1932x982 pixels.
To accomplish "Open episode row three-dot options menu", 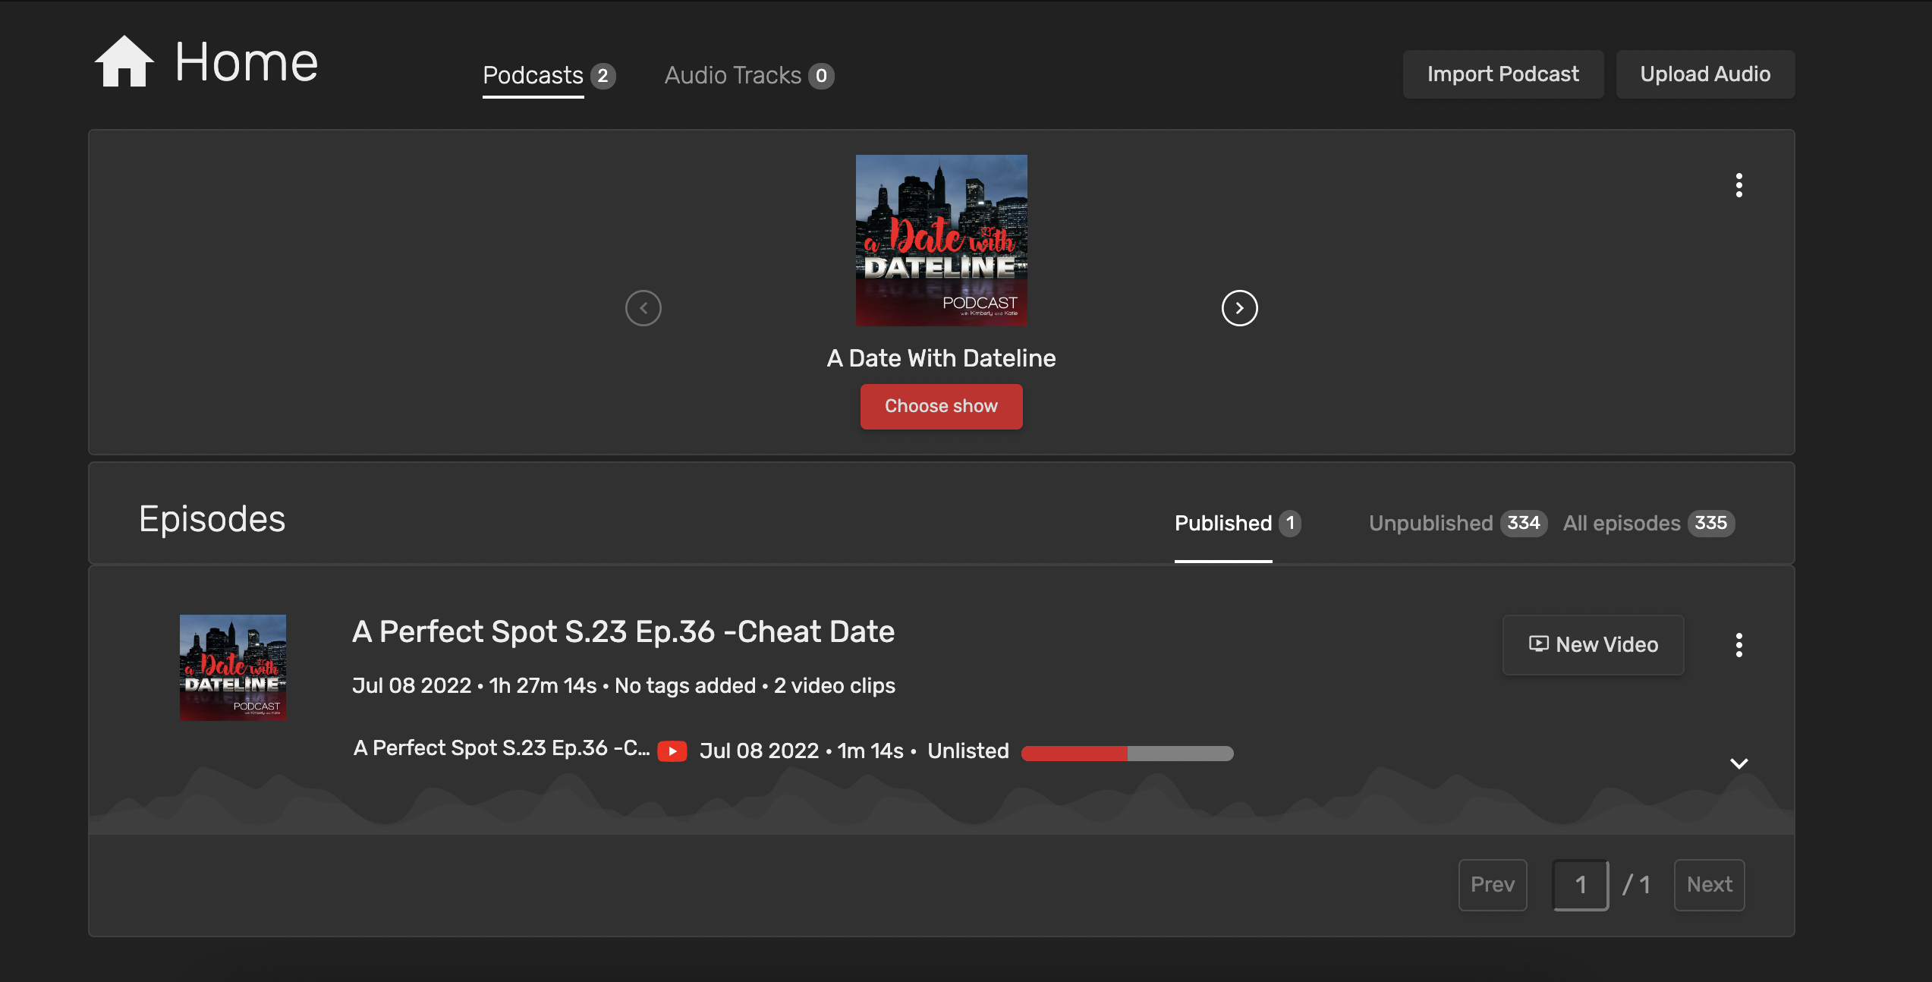I will click(x=1738, y=645).
